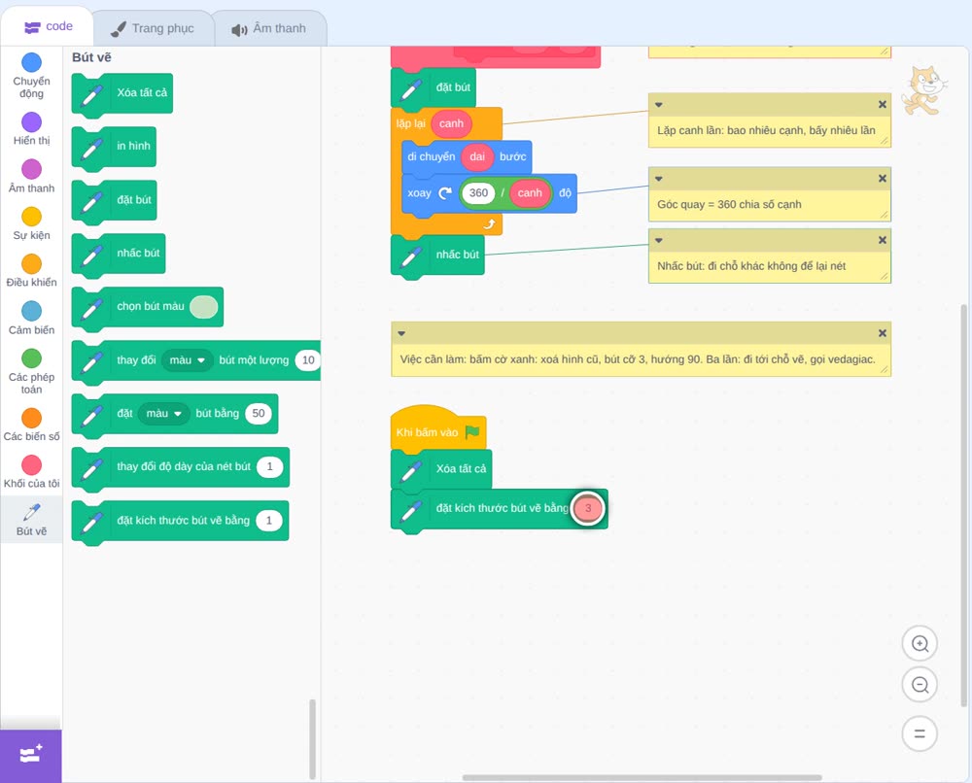Click the green flag in Khi bấm vào block
The width and height of the screenshot is (972, 783).
472,431
